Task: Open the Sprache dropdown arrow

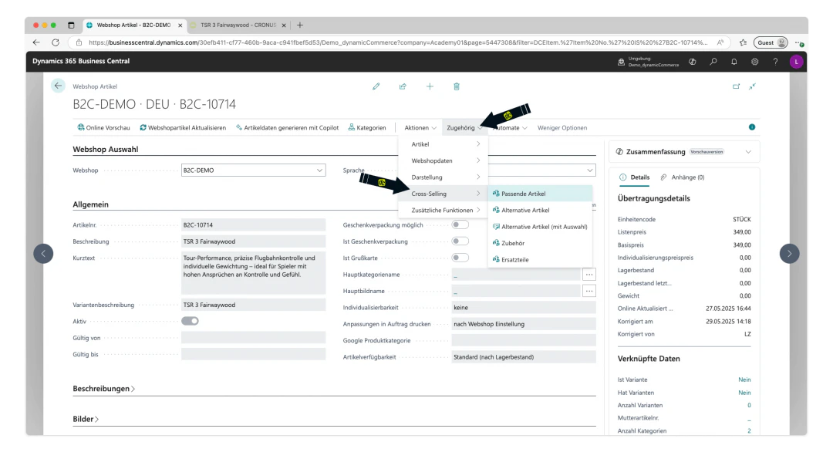Action: click(590, 170)
